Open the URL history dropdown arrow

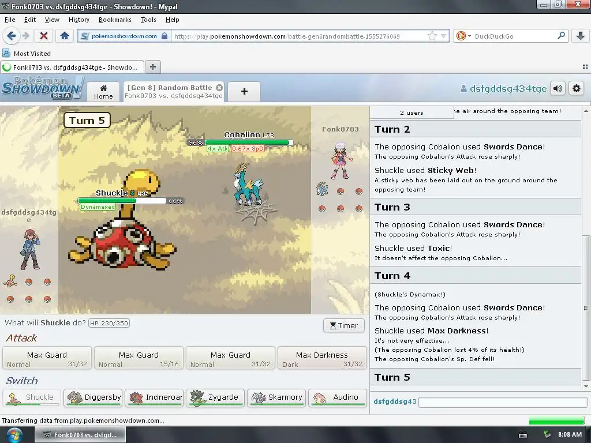pos(444,36)
